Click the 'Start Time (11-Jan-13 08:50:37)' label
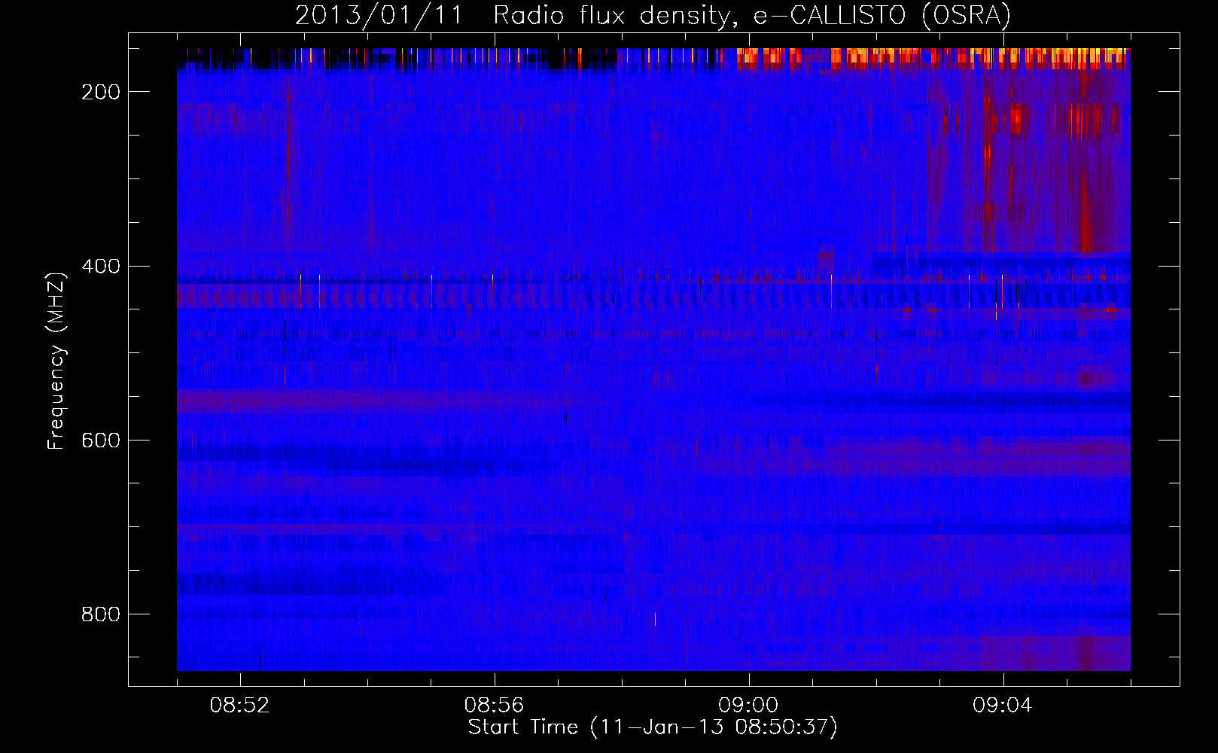The image size is (1218, 753). 653,727
